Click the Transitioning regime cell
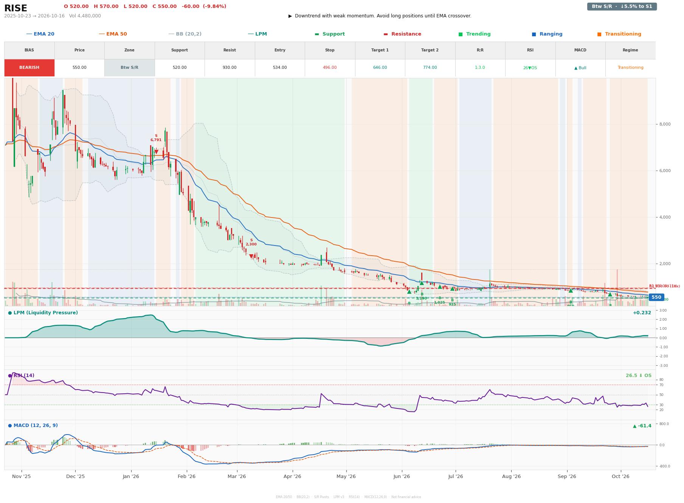Screen dimensions: 684x503 coord(630,68)
